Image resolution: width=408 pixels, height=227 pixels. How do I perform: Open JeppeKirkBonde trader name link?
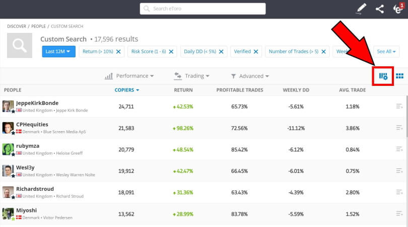[37, 103]
